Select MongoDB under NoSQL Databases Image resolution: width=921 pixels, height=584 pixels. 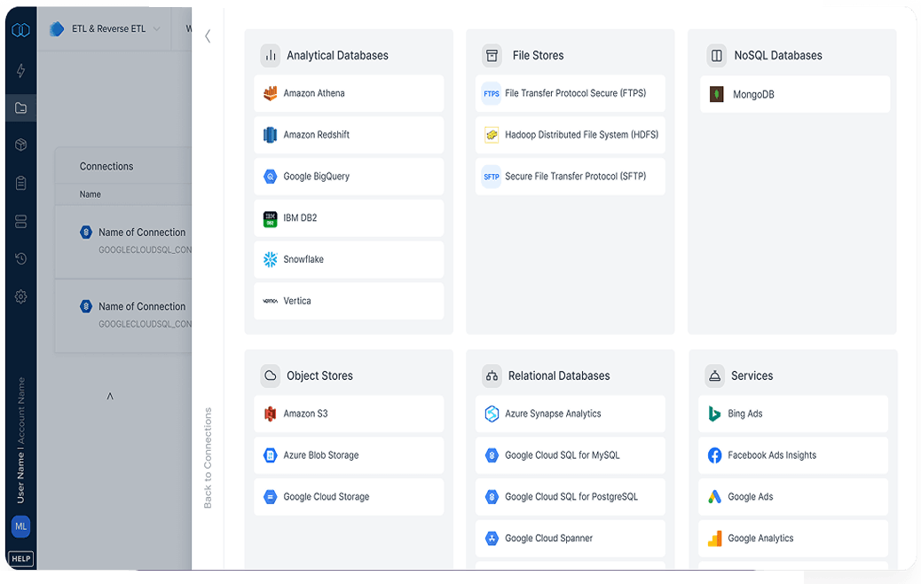794,94
